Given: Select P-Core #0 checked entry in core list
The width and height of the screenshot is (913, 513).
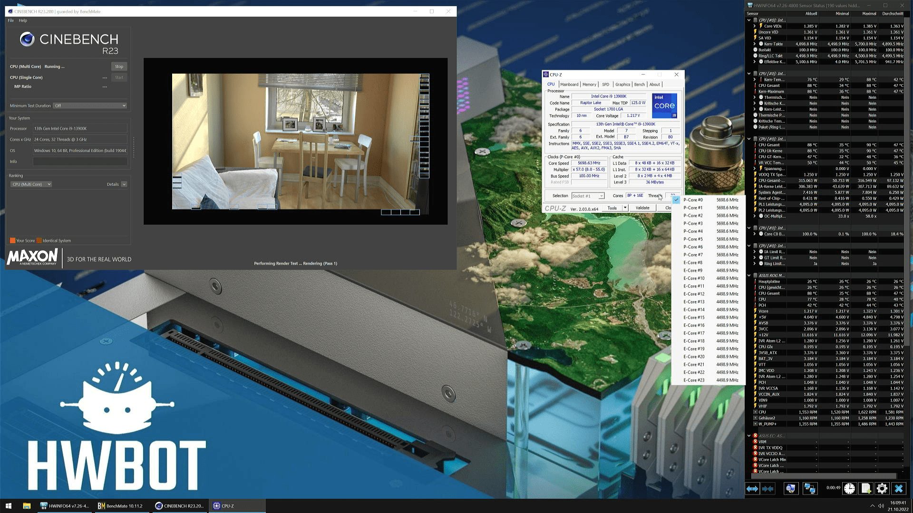Looking at the screenshot, I should pos(708,200).
